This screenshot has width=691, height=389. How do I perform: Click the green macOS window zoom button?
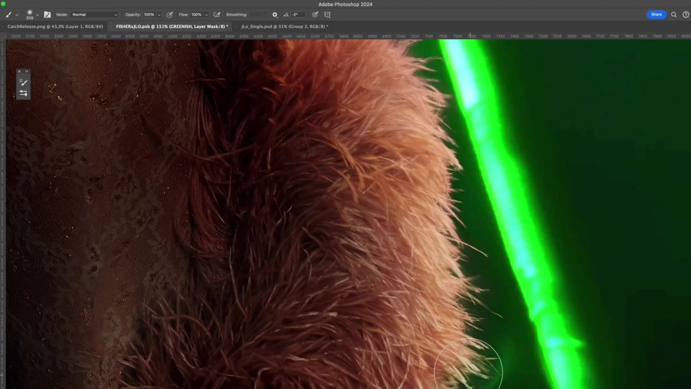click(3, 4)
